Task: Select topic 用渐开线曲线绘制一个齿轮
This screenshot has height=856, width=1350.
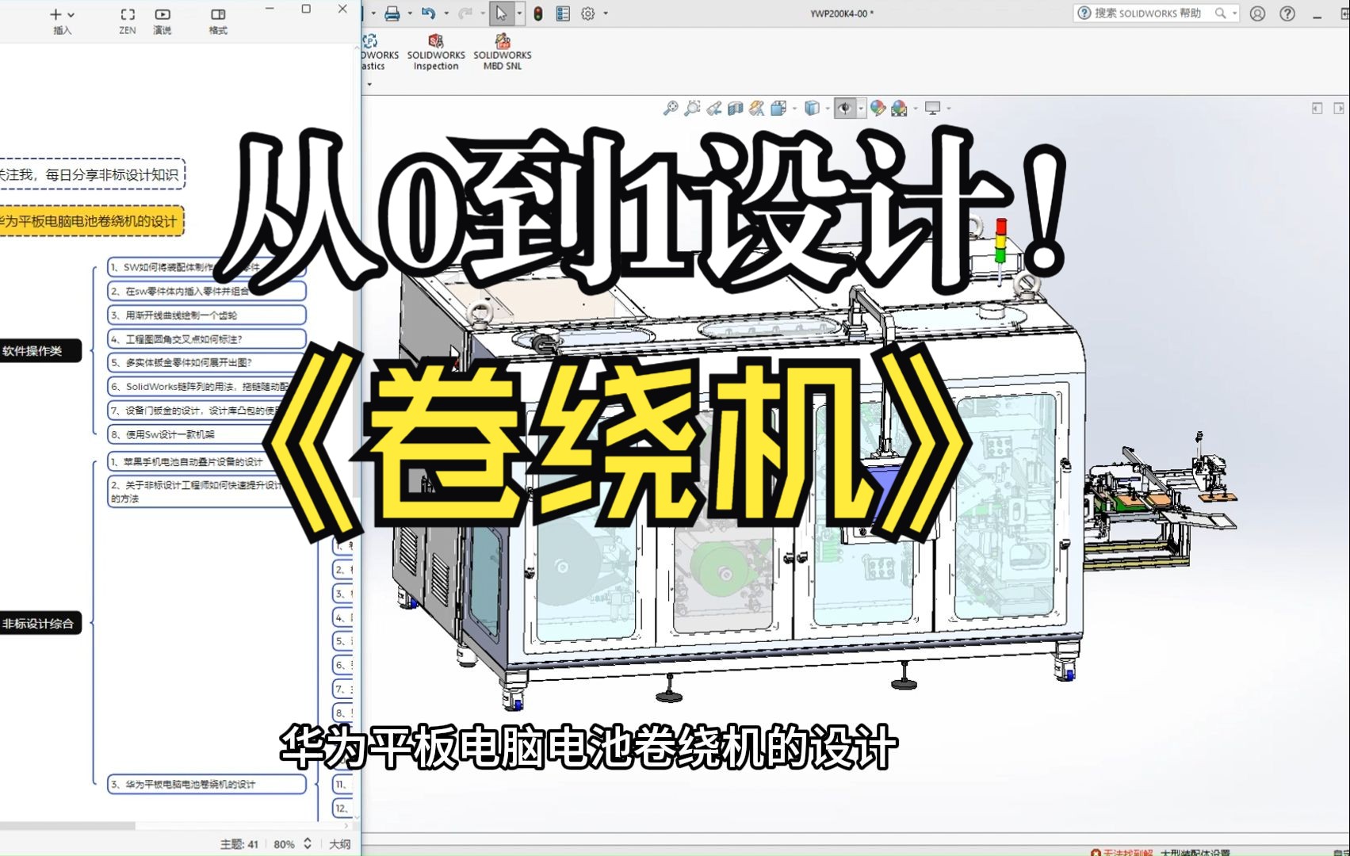Action: click(207, 315)
